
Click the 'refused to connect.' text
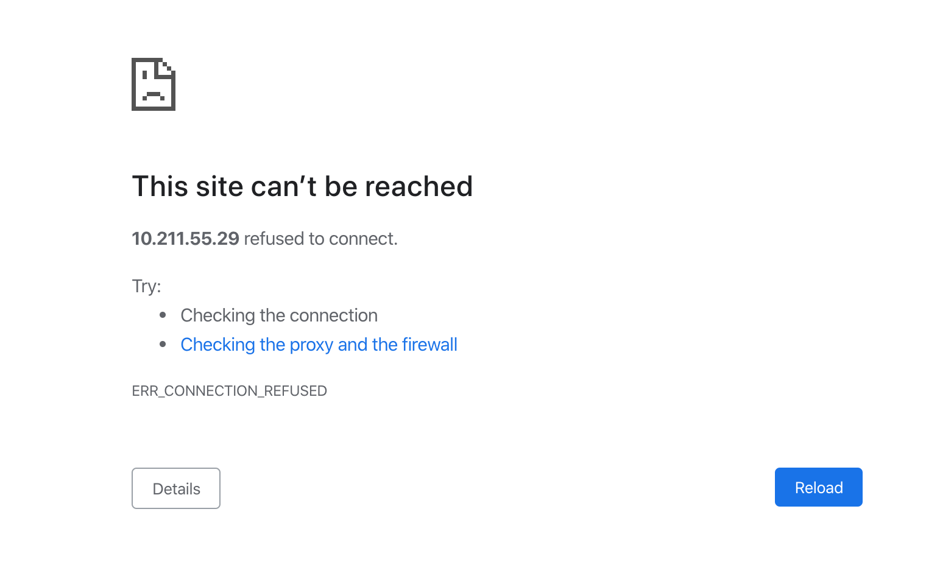(320, 239)
